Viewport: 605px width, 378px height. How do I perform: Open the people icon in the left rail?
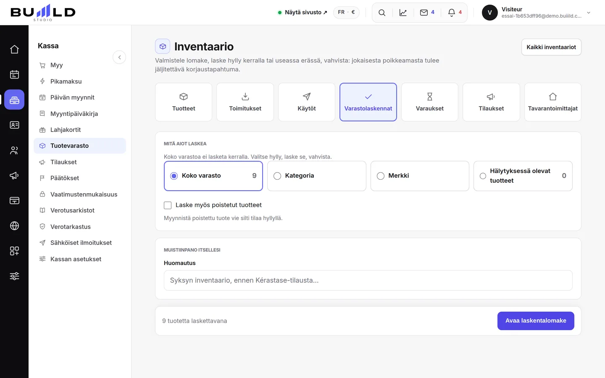(x=14, y=150)
